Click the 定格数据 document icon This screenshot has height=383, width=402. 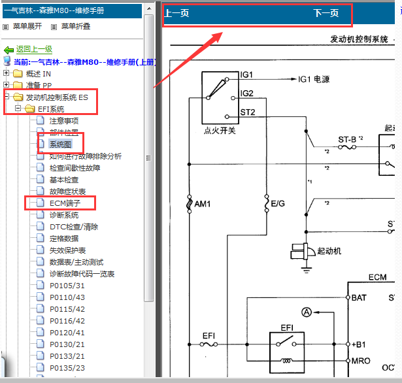(x=41, y=238)
